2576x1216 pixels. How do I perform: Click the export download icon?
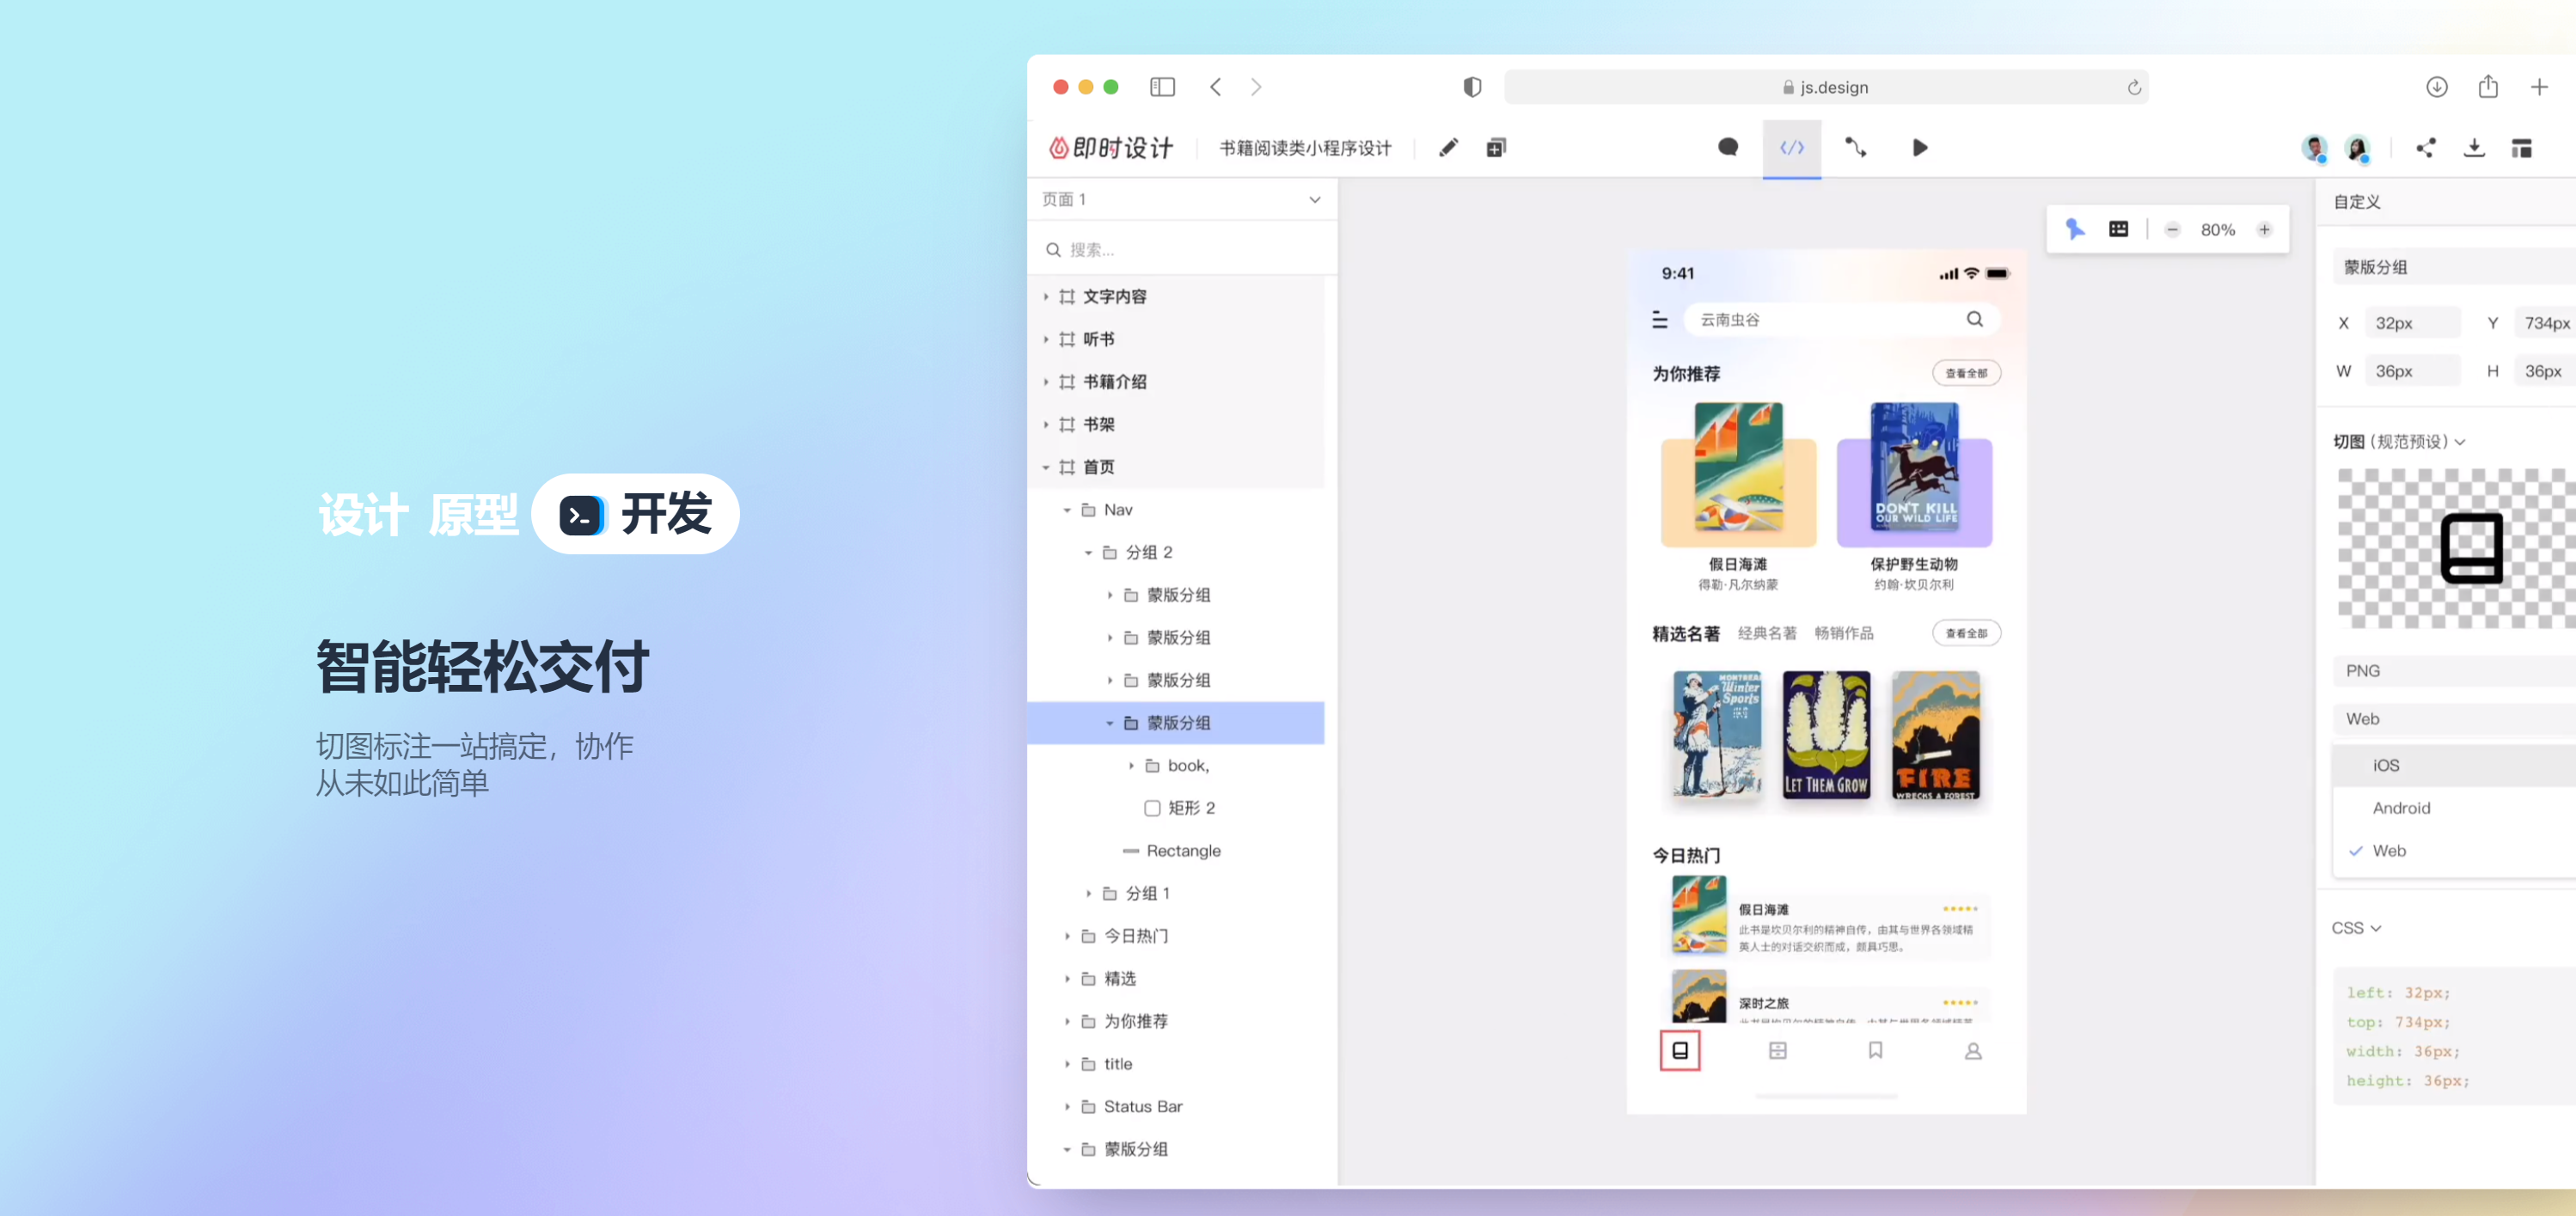pos(2473,148)
